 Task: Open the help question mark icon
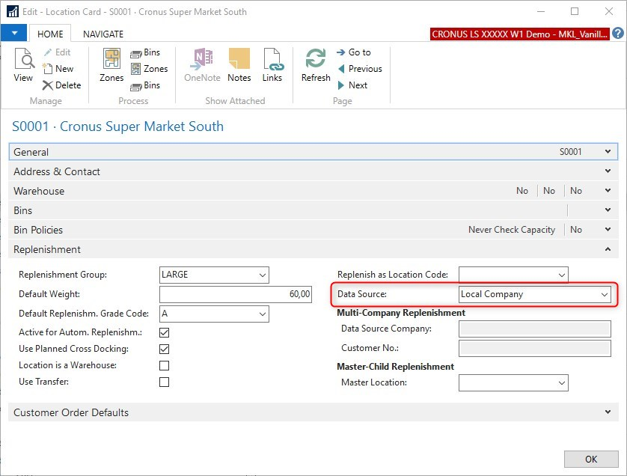point(617,34)
